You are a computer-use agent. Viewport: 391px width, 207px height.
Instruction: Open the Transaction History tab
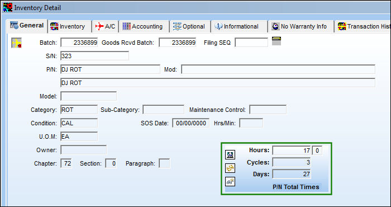click(x=363, y=26)
